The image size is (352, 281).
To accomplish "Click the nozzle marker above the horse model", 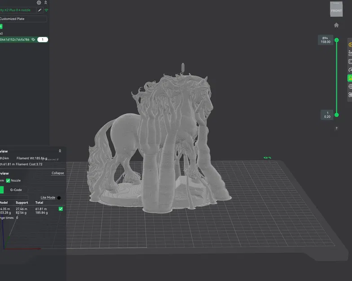I will tap(183, 67).
